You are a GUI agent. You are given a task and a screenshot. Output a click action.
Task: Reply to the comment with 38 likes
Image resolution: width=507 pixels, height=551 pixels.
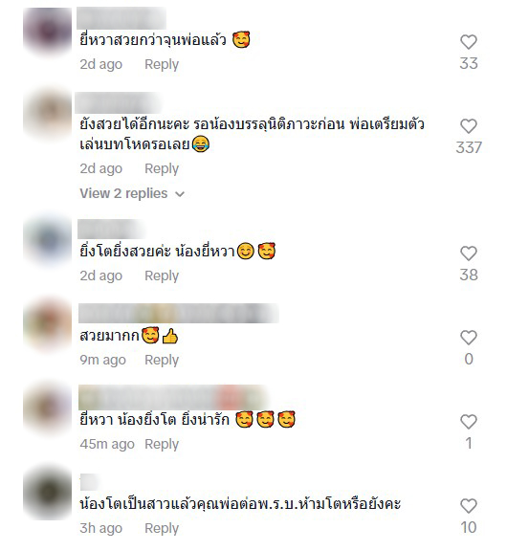(x=162, y=275)
